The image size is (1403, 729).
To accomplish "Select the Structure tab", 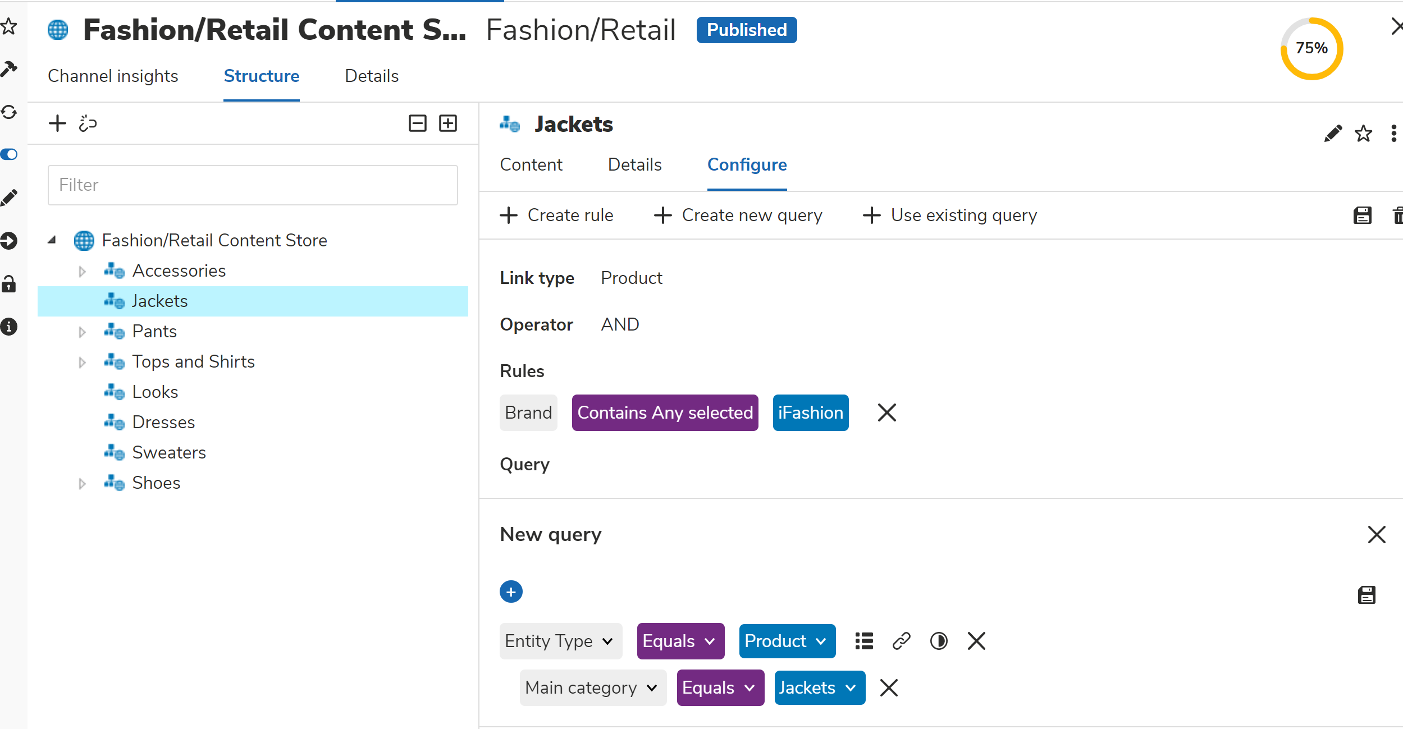I will [x=262, y=76].
